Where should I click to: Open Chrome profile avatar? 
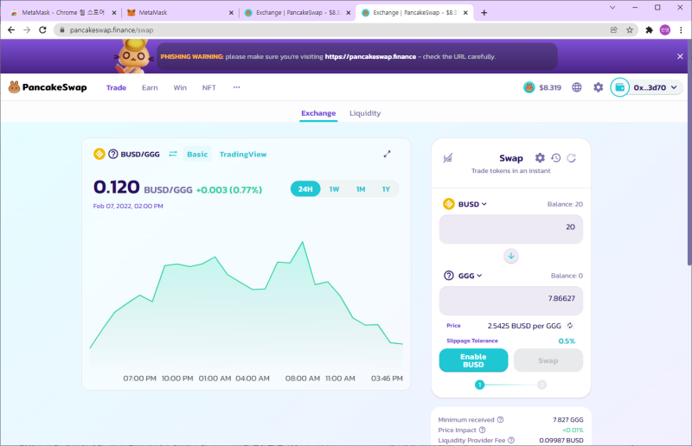click(665, 30)
